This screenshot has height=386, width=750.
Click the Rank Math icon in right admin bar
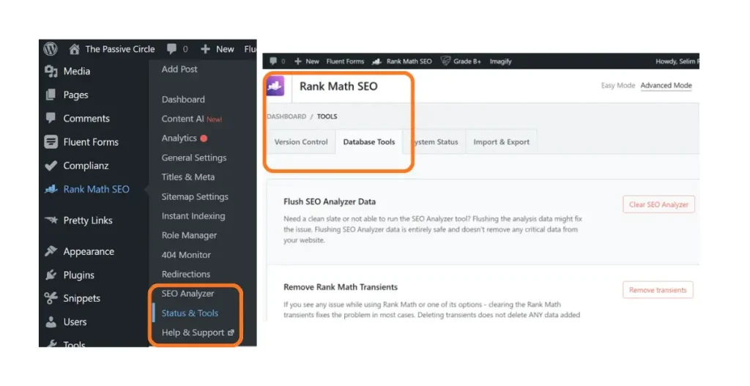pos(377,62)
